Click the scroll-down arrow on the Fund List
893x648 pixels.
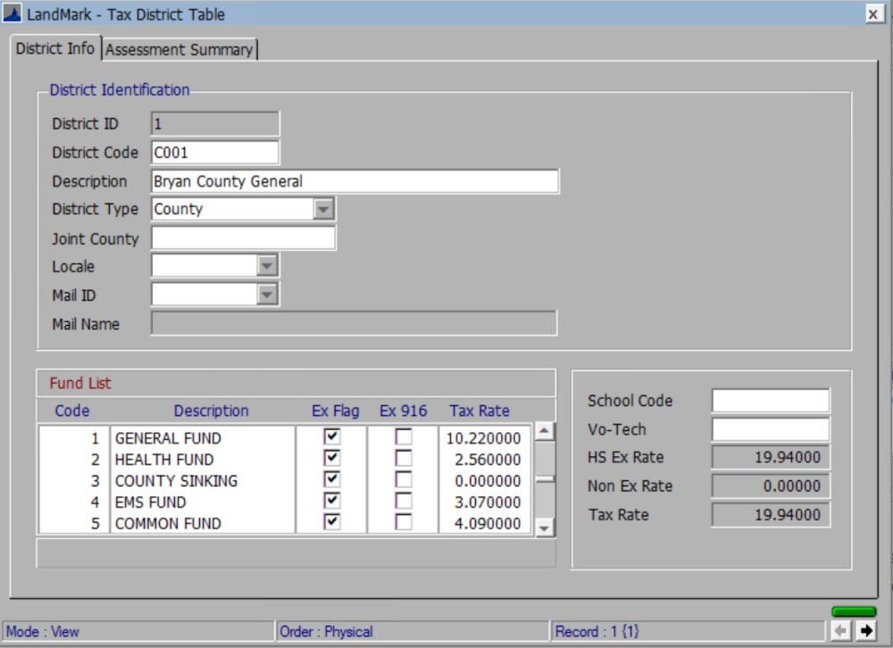tap(544, 528)
